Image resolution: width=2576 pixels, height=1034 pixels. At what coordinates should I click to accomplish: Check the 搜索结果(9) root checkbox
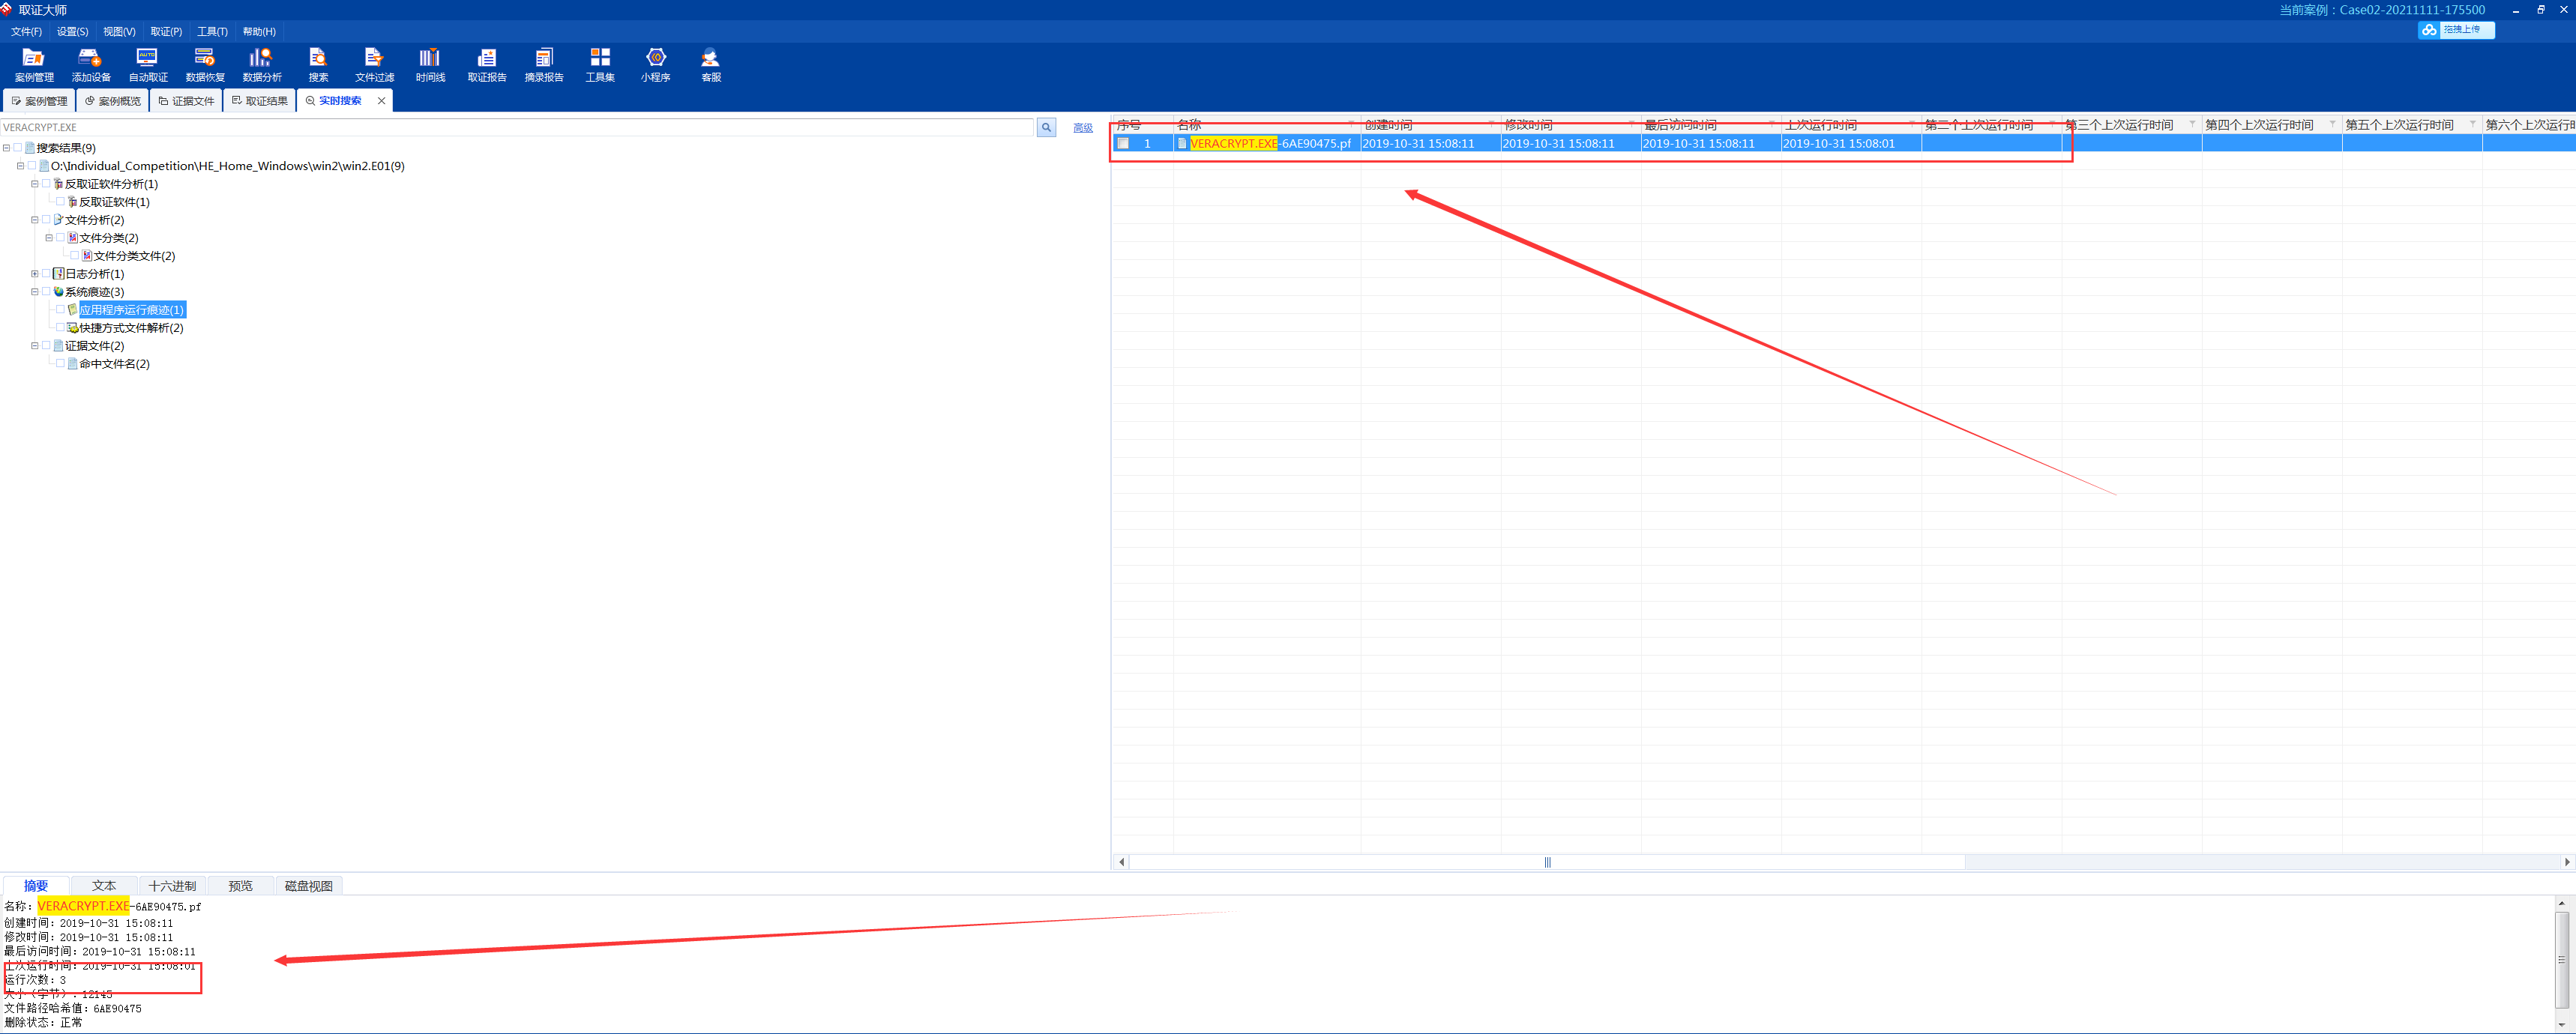(x=18, y=148)
